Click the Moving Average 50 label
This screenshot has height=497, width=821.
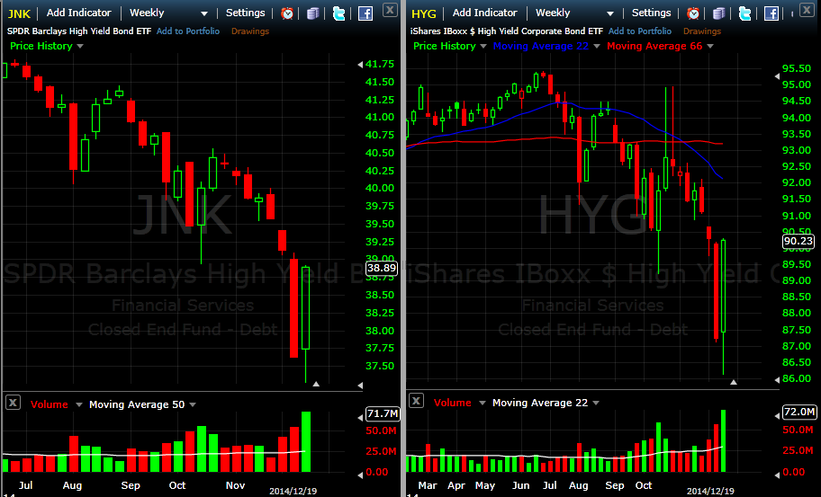[x=137, y=404]
